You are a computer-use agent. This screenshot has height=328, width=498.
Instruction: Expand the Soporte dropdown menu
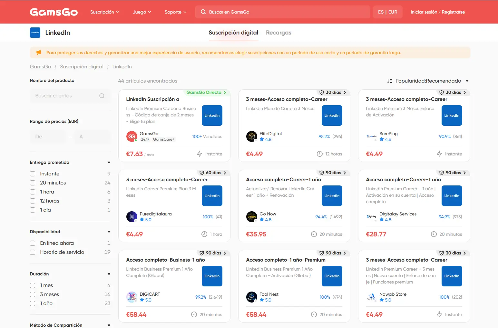(176, 12)
